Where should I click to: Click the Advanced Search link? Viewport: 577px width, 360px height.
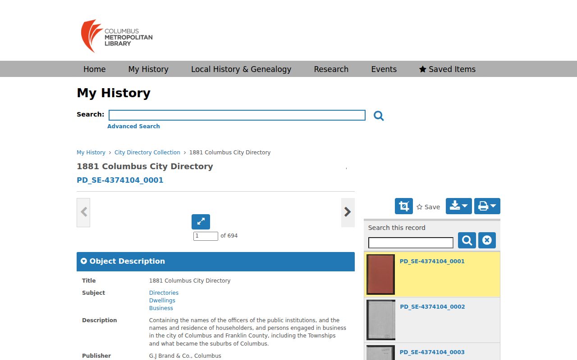coord(133,126)
